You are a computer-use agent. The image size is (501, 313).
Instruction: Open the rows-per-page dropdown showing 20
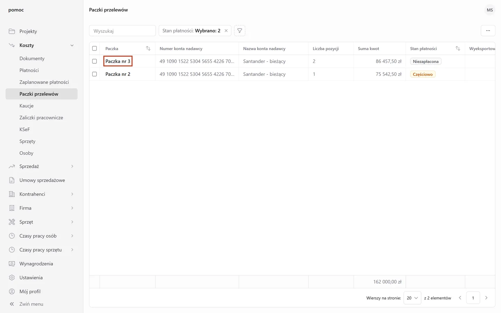[x=412, y=298]
